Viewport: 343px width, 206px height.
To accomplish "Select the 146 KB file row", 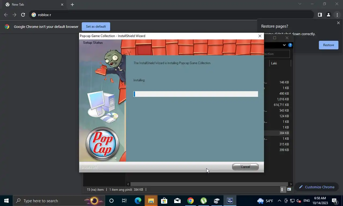I will (277, 82).
